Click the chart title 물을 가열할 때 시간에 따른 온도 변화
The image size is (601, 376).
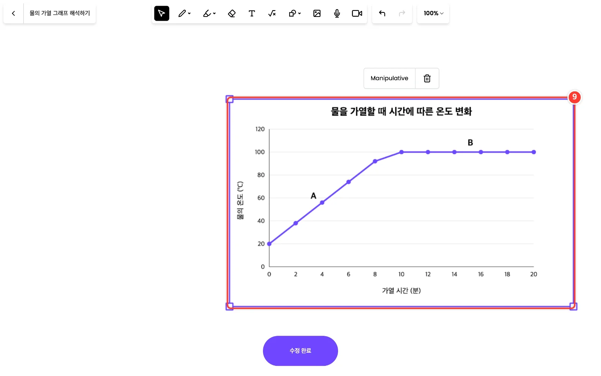click(401, 111)
